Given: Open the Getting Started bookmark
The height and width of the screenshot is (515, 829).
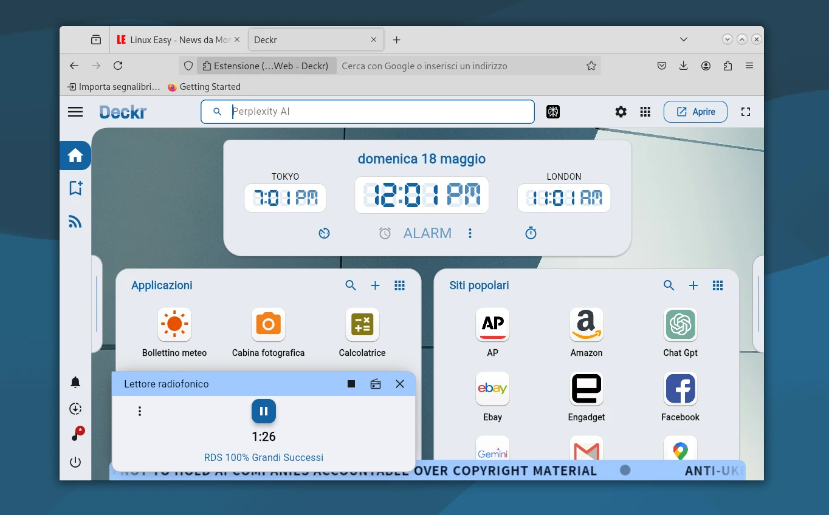Looking at the screenshot, I should [204, 87].
